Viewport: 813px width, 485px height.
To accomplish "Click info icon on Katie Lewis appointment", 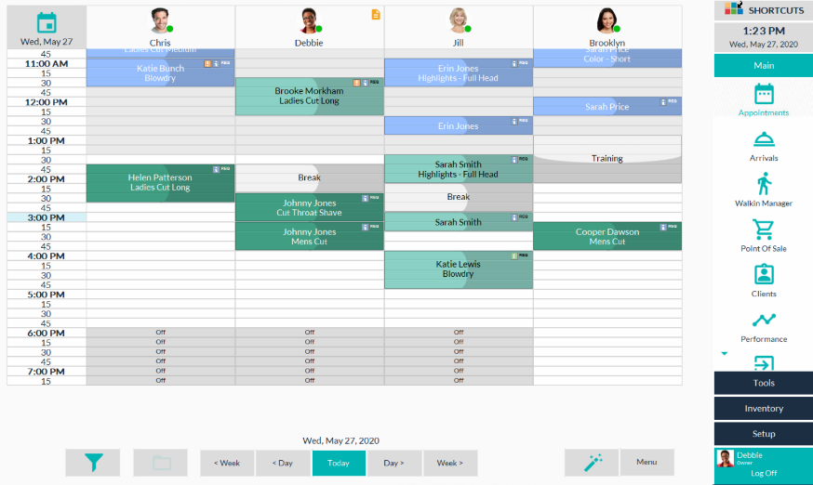I will pos(514,256).
